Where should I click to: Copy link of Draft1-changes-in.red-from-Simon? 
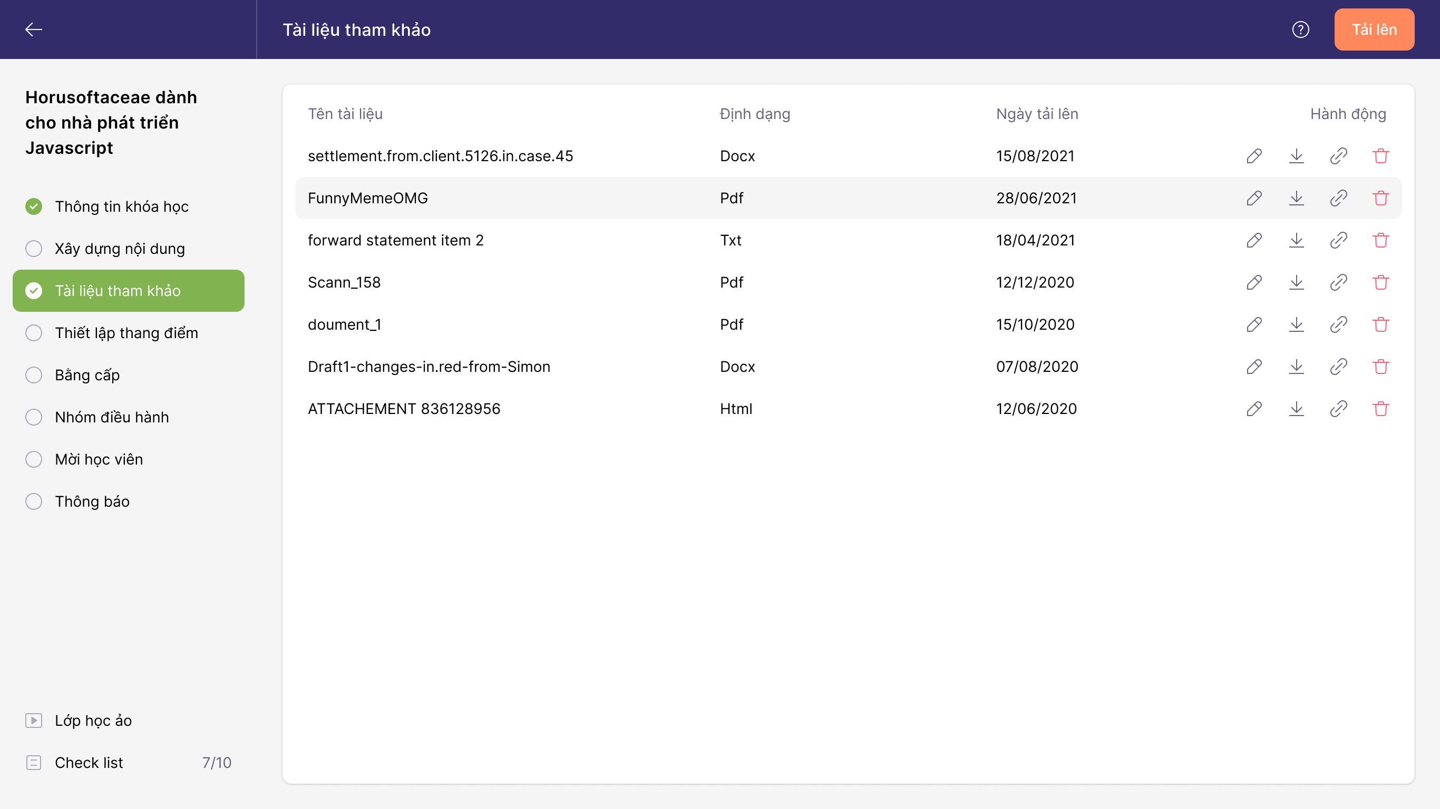[x=1338, y=367]
